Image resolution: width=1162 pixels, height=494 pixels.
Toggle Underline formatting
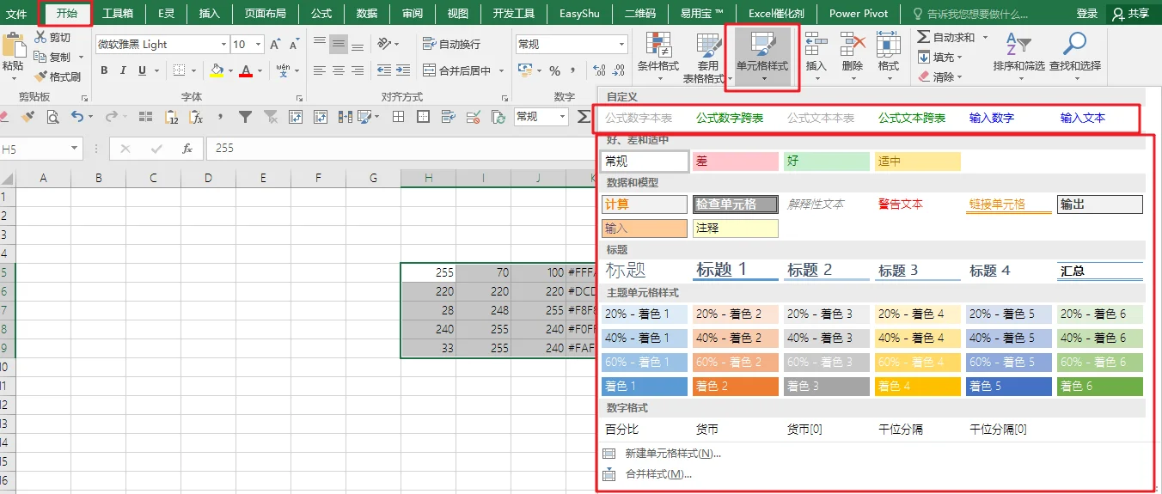[143, 70]
